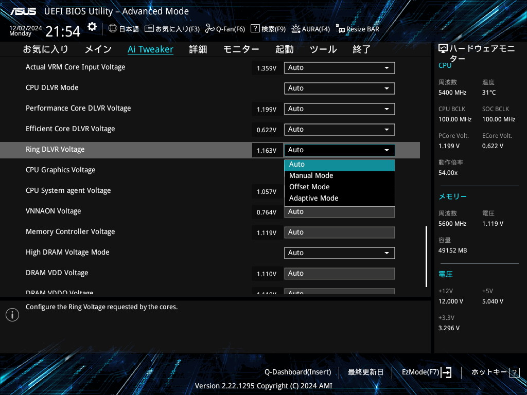Click the ASUS logo
The image size is (527, 395).
point(23,11)
